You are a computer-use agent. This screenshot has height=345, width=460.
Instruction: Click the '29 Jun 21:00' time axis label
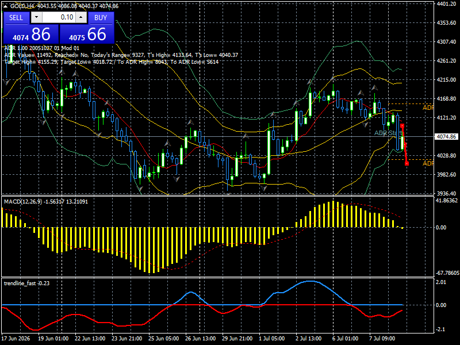[237, 339]
